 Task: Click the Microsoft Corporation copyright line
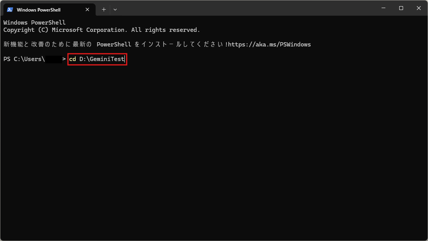click(x=102, y=30)
